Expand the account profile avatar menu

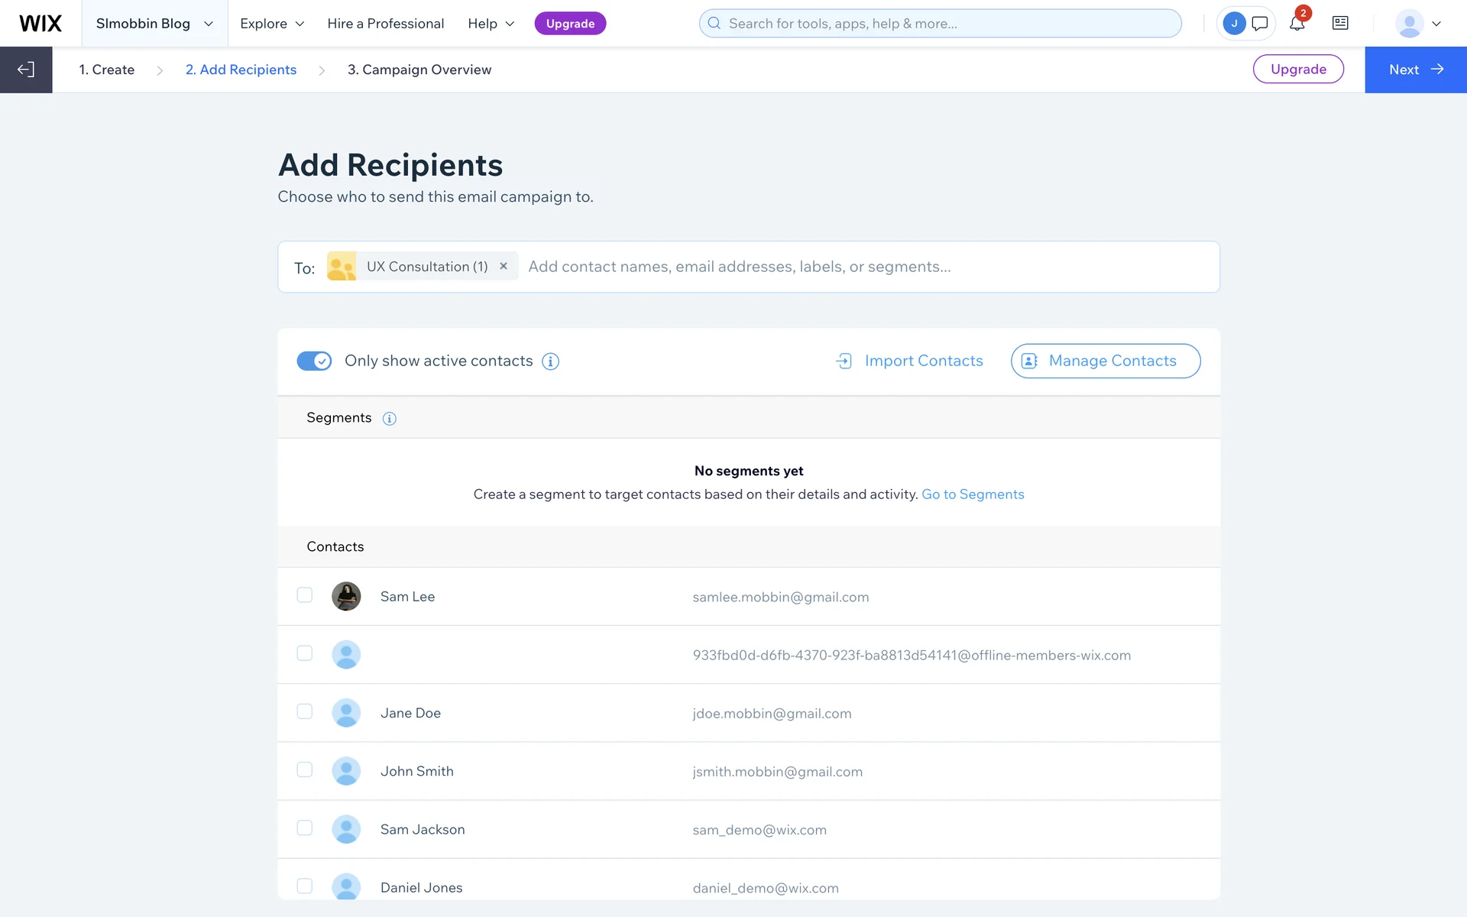click(1417, 24)
